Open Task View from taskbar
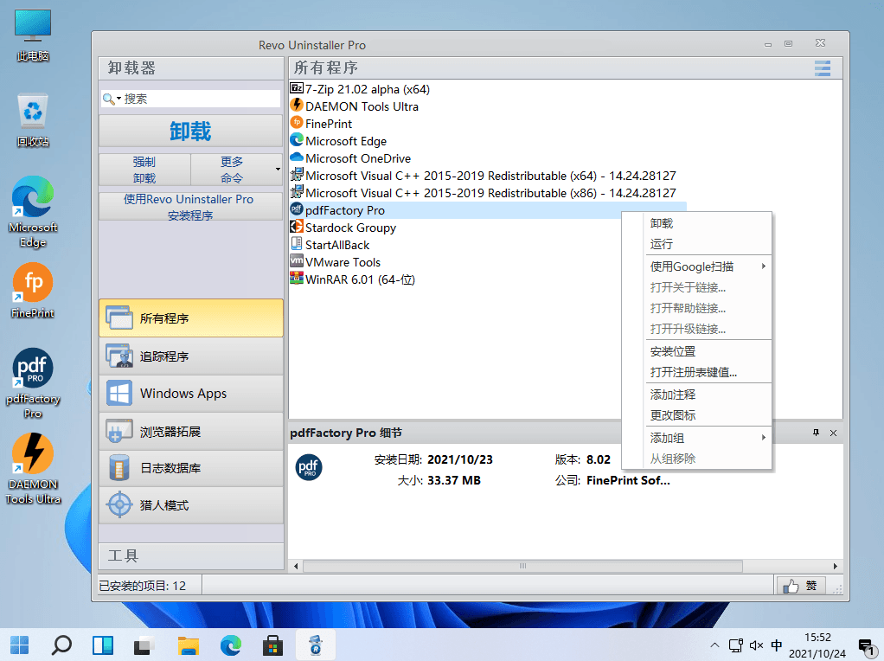 pos(144,645)
